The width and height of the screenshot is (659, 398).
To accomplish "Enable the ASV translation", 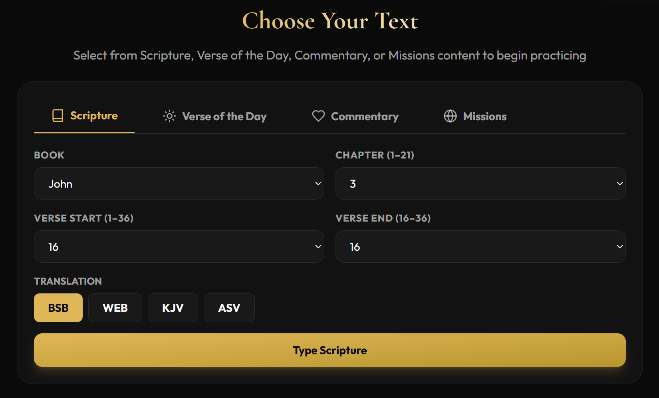I will point(229,307).
